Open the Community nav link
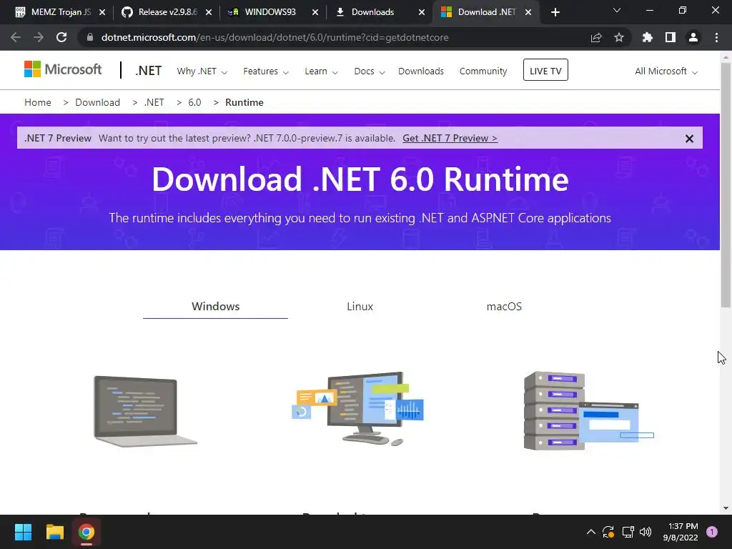Screen dimensions: 732x549 tap(483, 71)
